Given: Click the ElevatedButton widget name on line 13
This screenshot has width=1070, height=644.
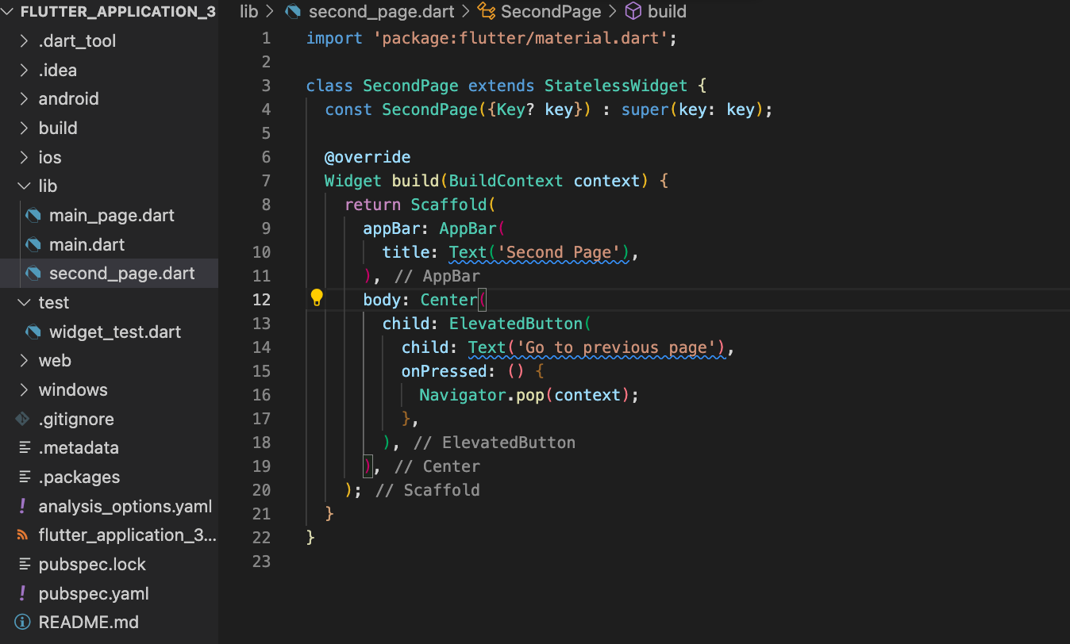Looking at the screenshot, I should pyautogui.click(x=516, y=324).
